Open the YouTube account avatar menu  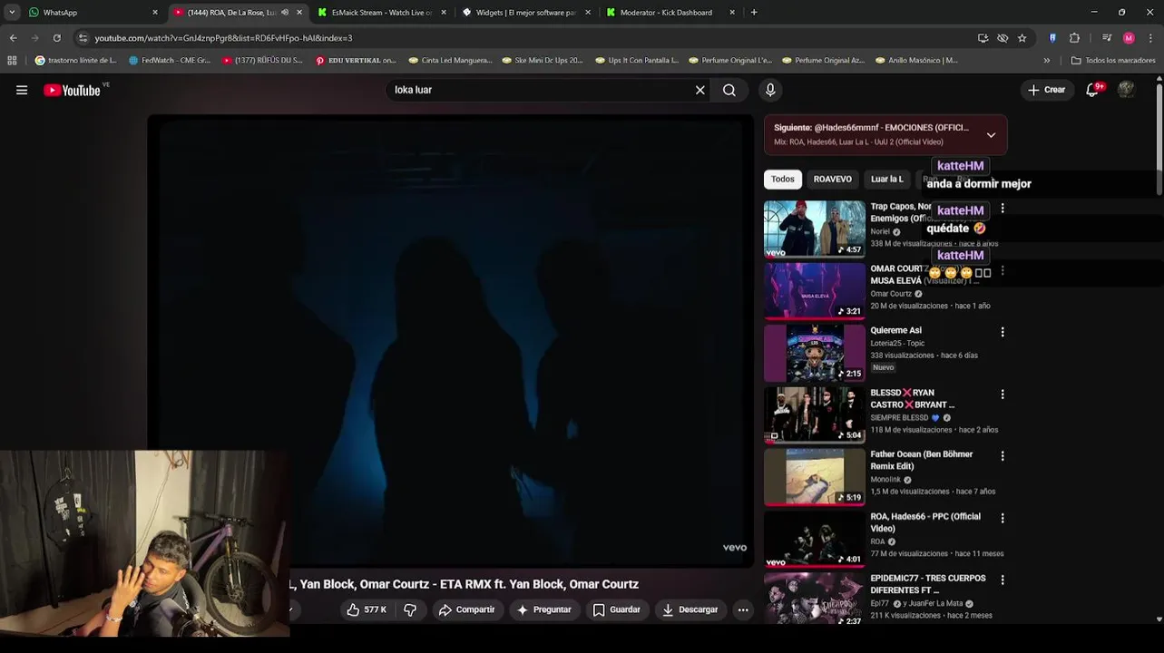click(1126, 90)
